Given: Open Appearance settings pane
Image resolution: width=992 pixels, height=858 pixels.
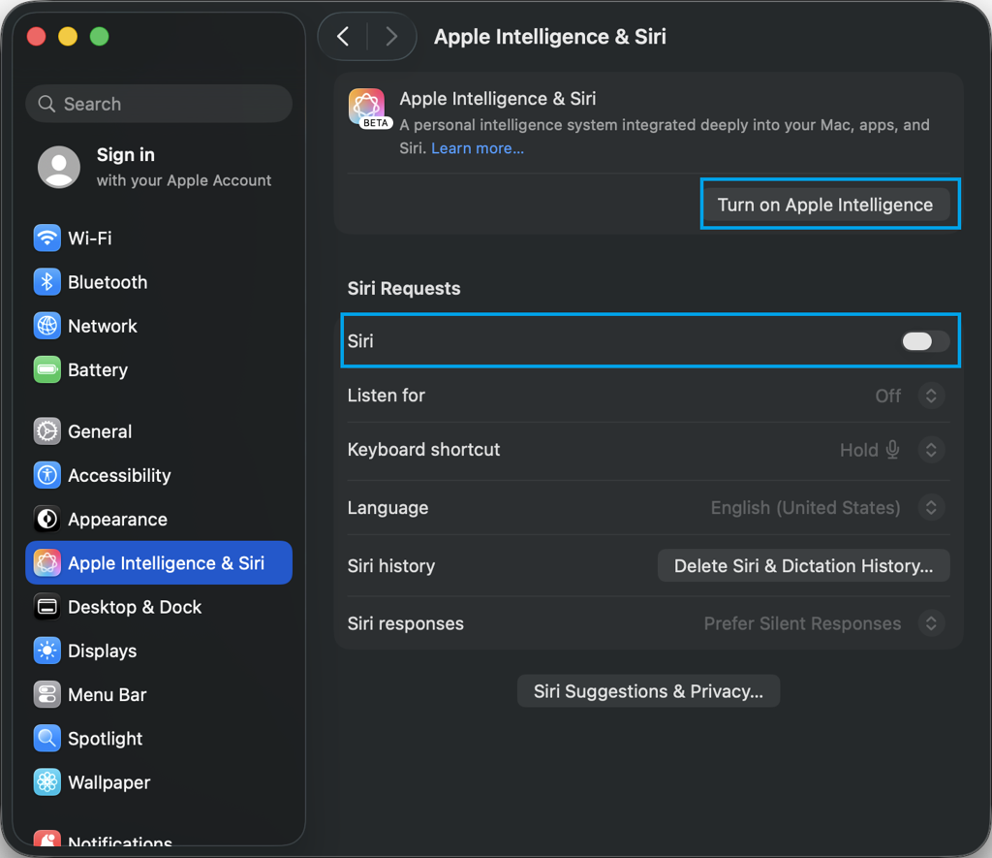Looking at the screenshot, I should pyautogui.click(x=159, y=519).
